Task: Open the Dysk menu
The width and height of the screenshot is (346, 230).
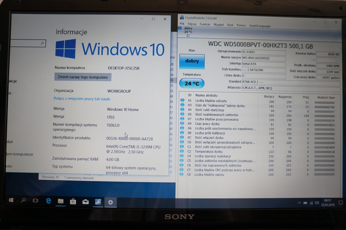Action: point(230,25)
